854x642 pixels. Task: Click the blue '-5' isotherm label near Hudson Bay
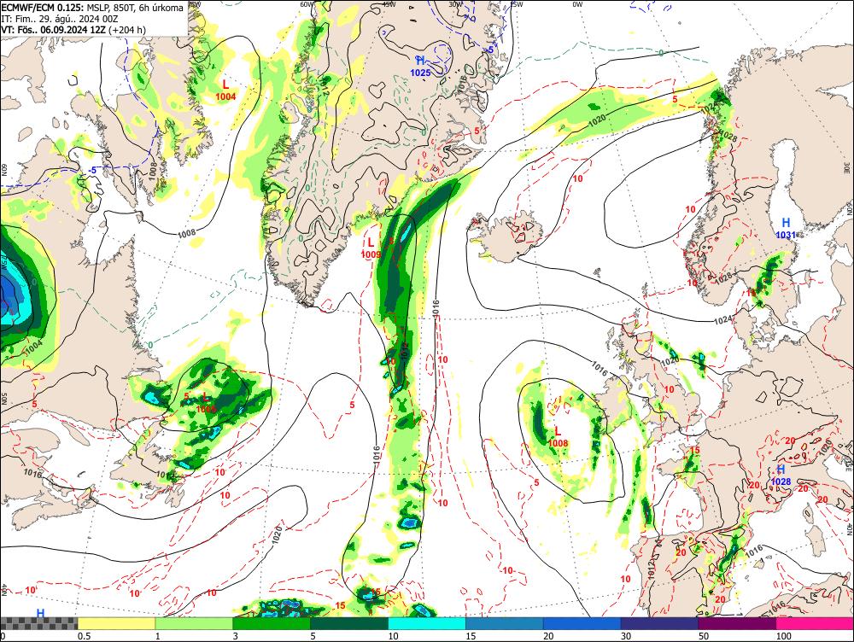pyautogui.click(x=92, y=171)
